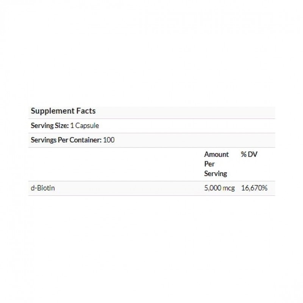Image resolution: width=303 pixels, height=303 pixels.
Task: Click the word Serving in column header
Action: pyautogui.click(x=216, y=173)
